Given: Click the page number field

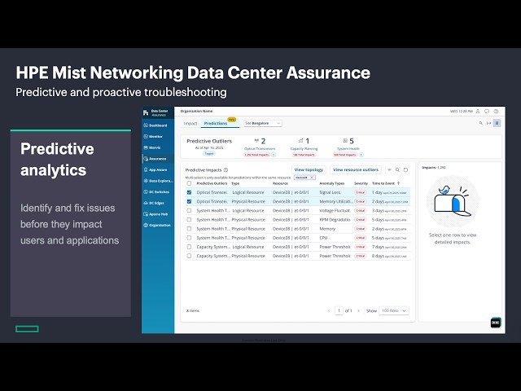Looking at the screenshot, I should click(x=339, y=310).
